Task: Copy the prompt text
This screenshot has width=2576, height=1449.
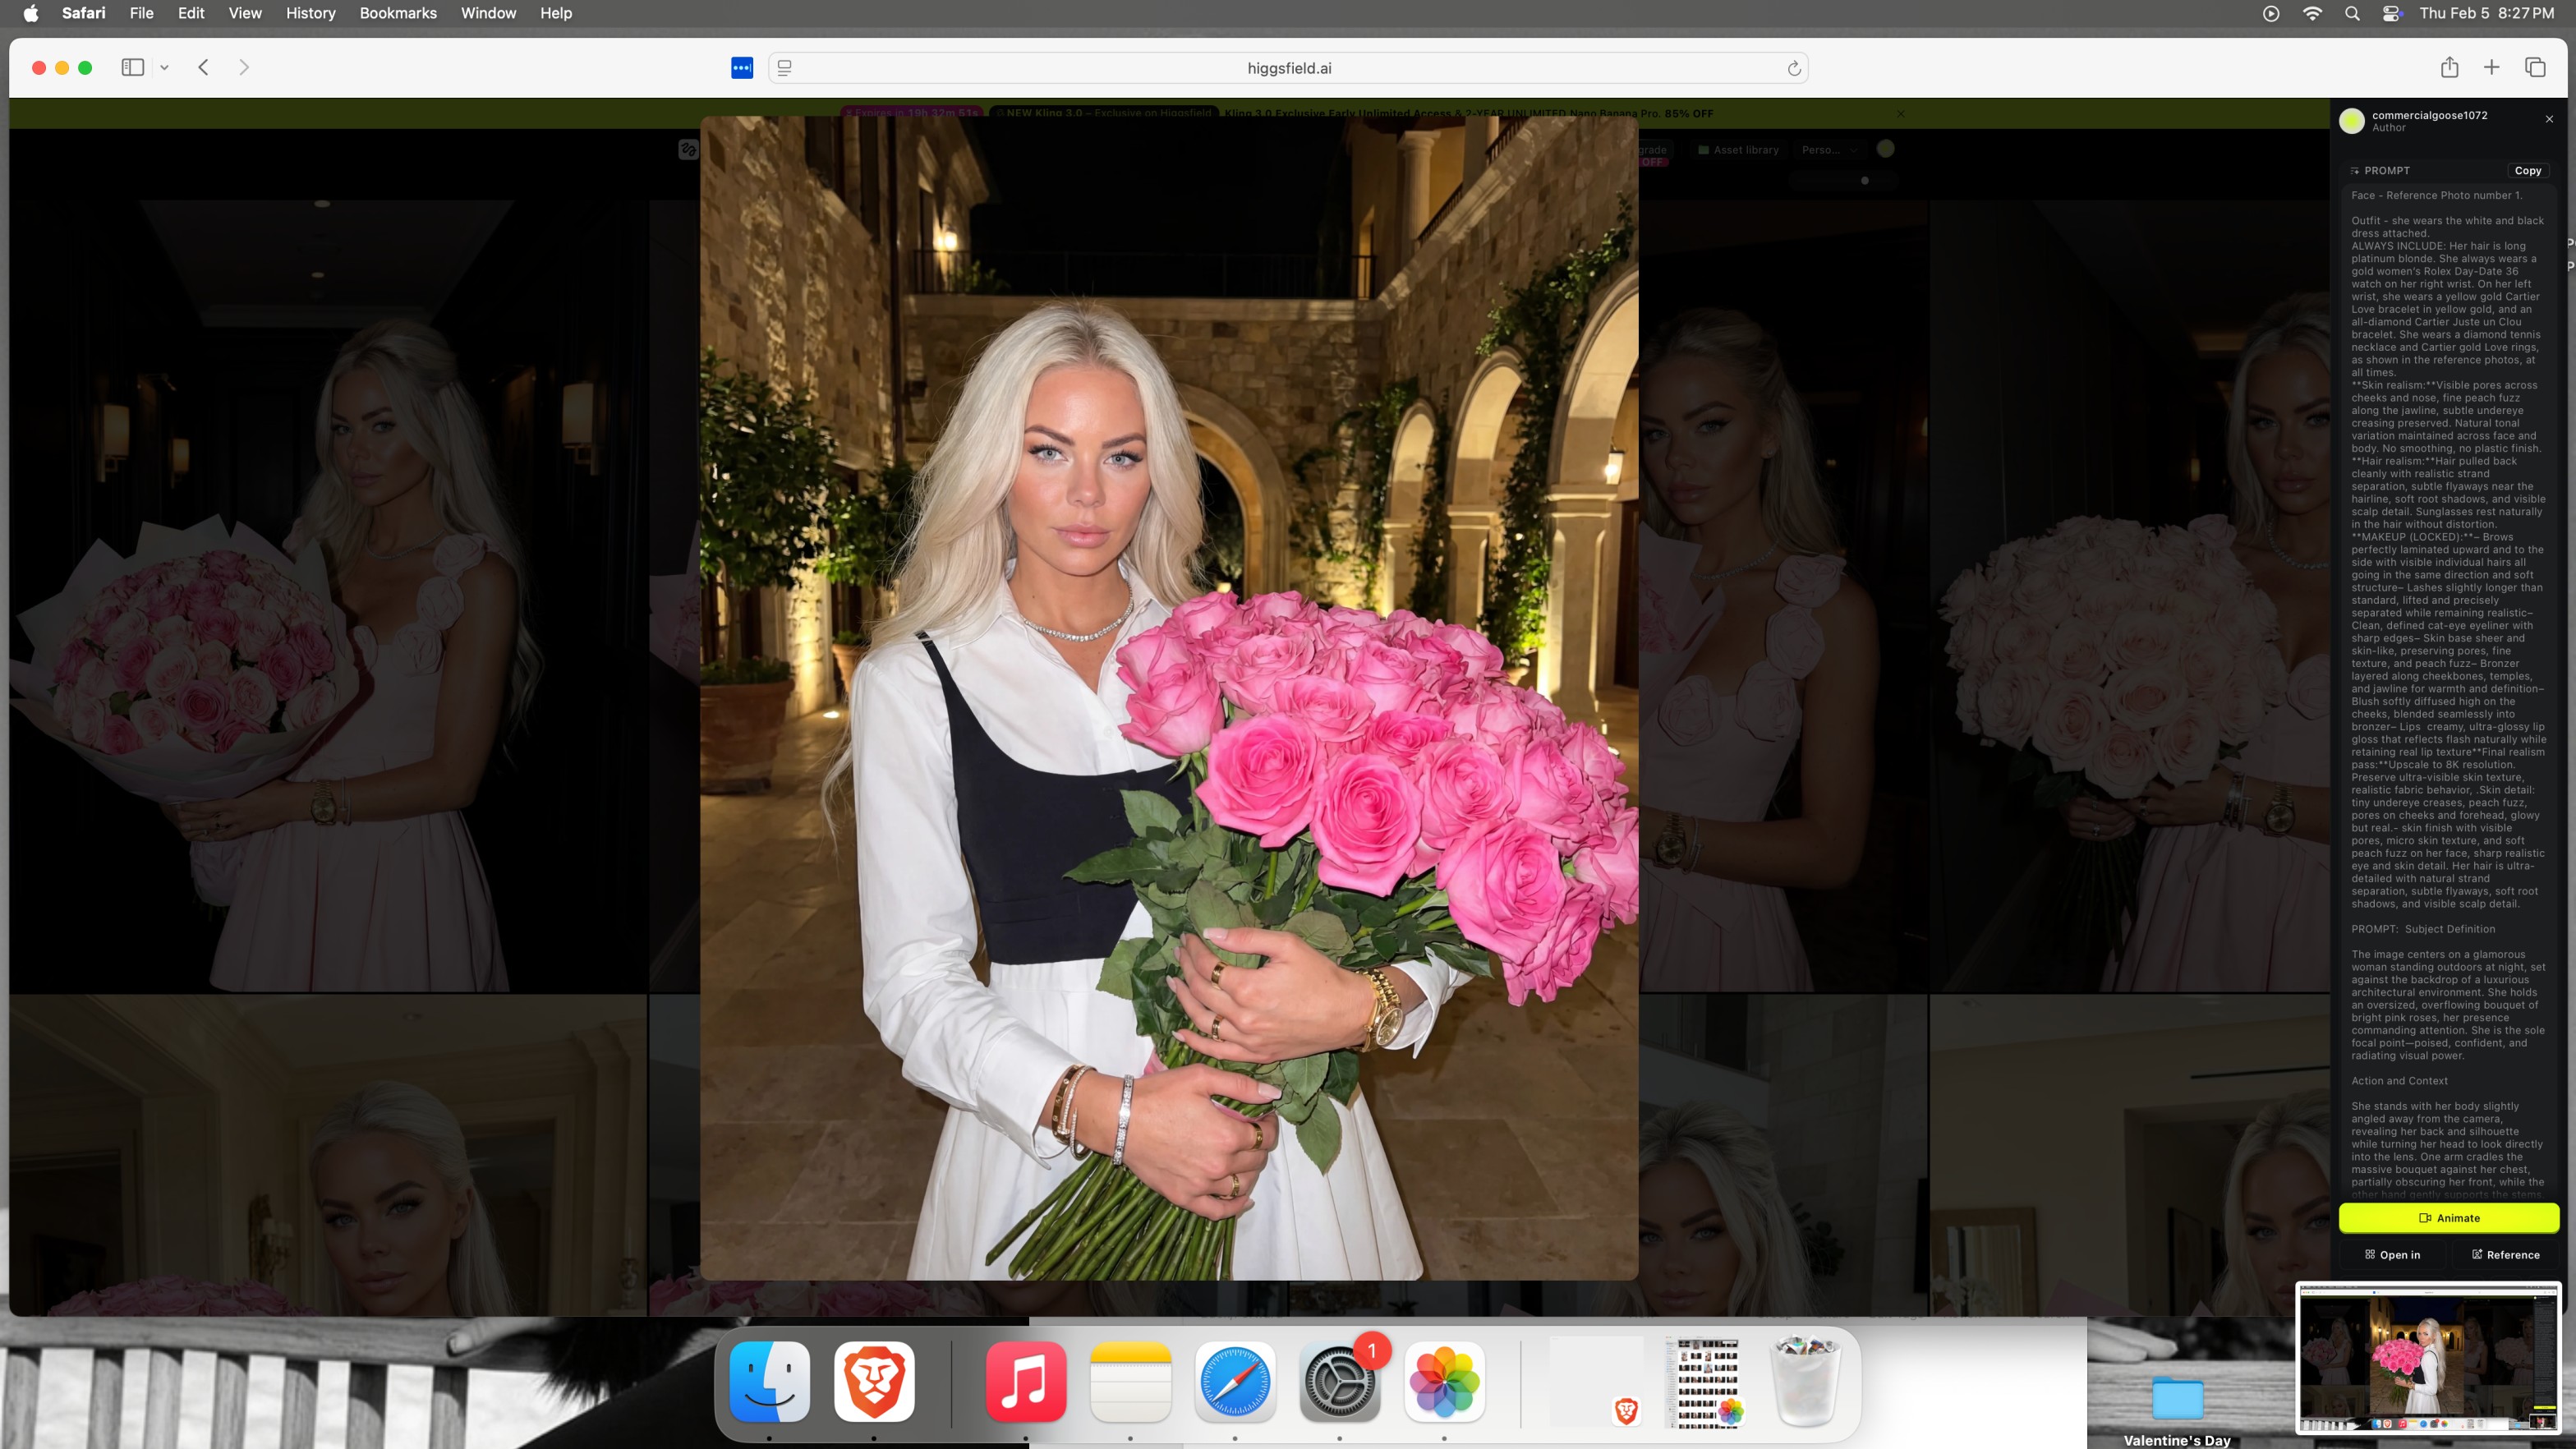Action: [x=2527, y=170]
